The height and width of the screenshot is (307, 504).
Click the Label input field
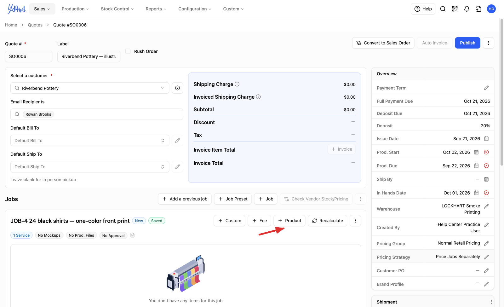pos(89,56)
